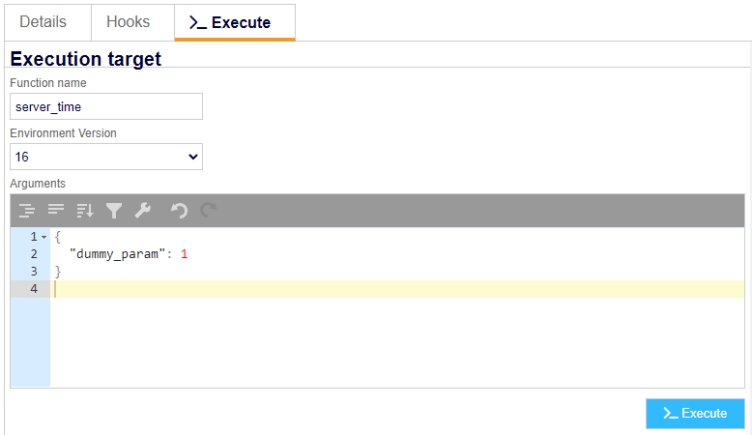Open the Environment Version dropdown
Image resolution: width=752 pixels, height=435 pixels.
pyautogui.click(x=106, y=157)
